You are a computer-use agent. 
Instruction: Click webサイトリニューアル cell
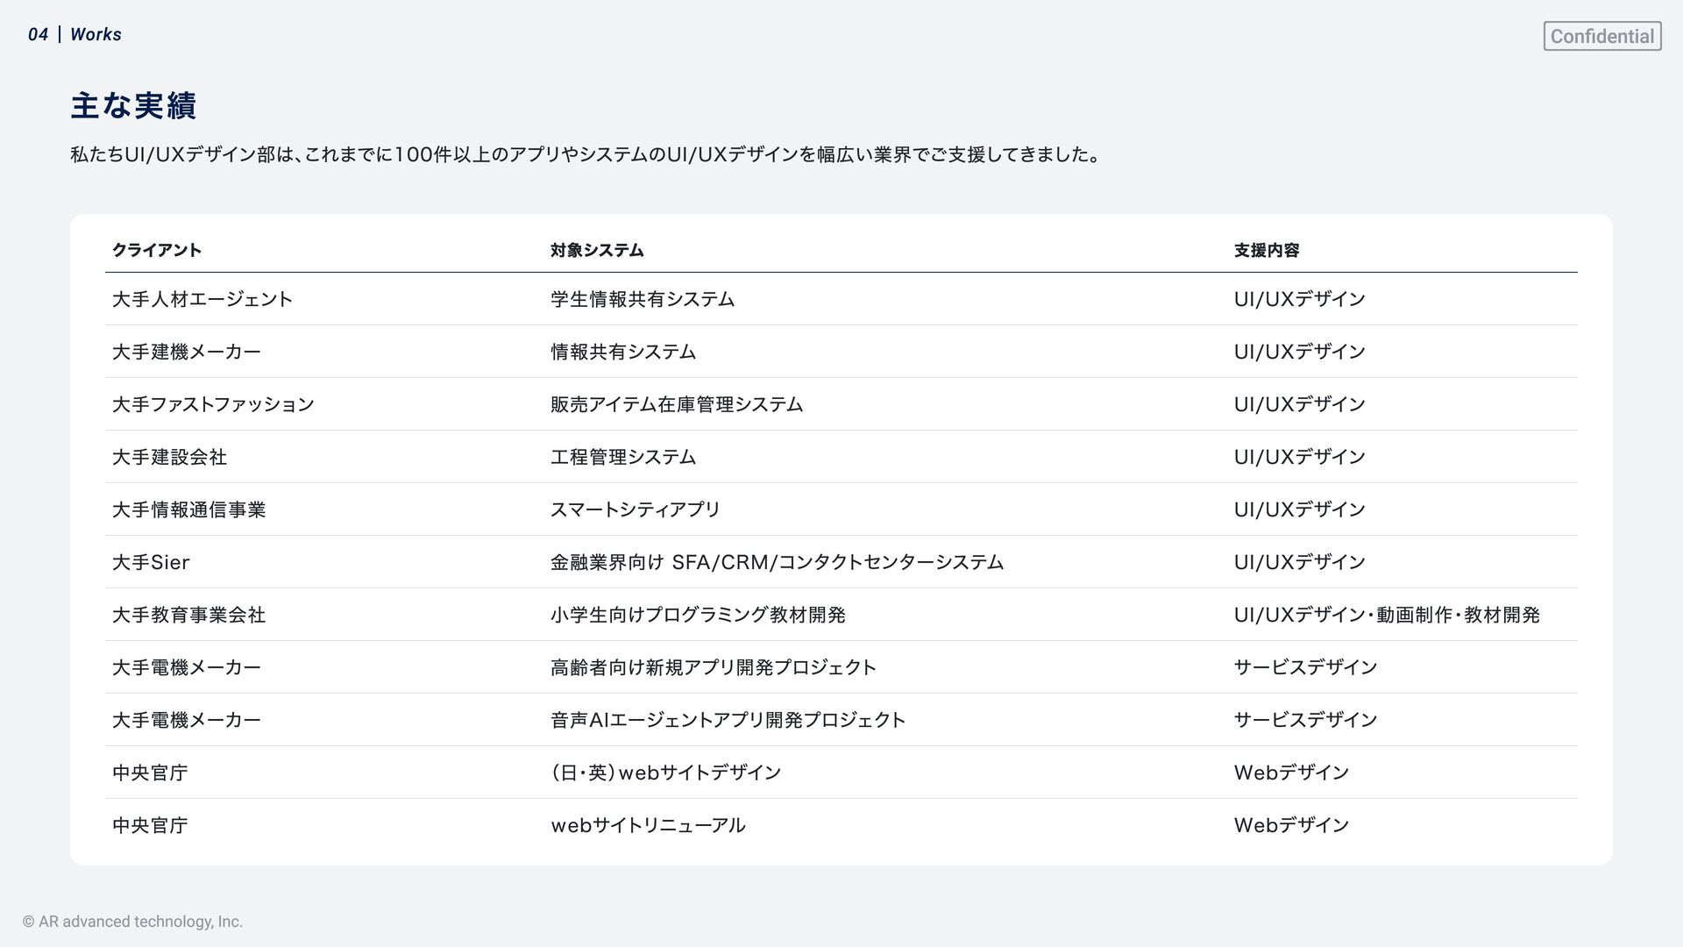(x=648, y=825)
